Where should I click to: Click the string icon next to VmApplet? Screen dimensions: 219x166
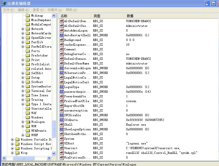[x=62, y=153]
